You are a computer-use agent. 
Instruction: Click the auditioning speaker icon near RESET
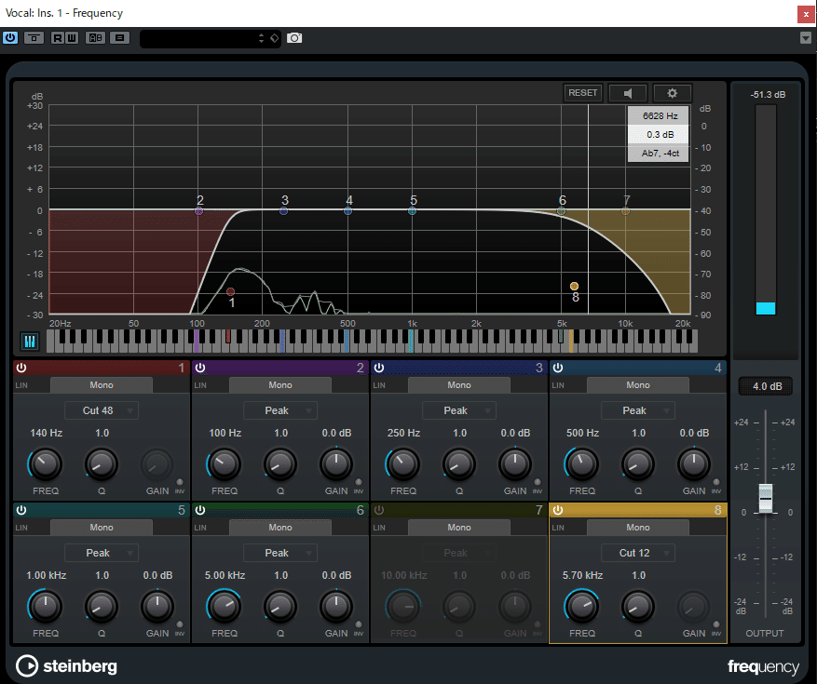627,92
